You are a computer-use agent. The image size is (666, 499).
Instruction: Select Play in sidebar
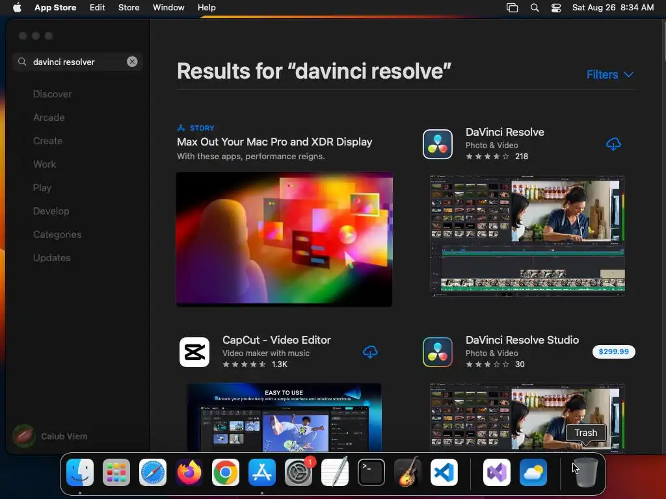(x=42, y=188)
